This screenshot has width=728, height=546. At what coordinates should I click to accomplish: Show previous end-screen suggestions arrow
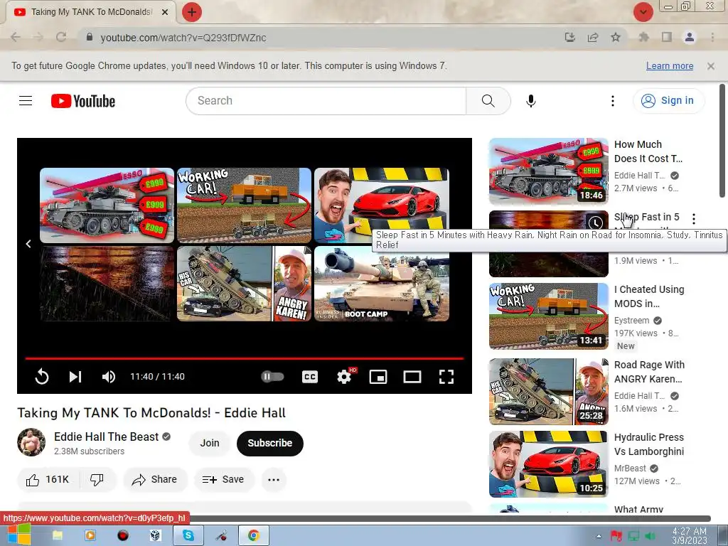point(28,244)
